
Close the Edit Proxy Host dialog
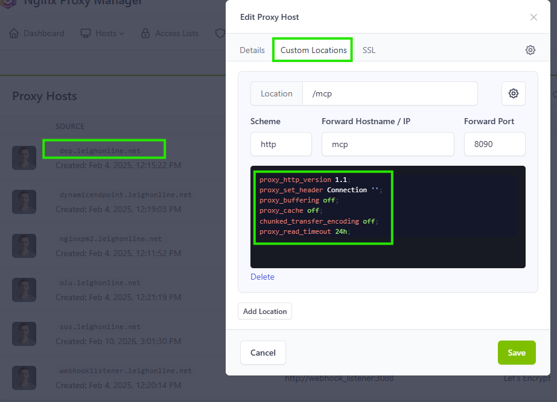[x=533, y=17]
